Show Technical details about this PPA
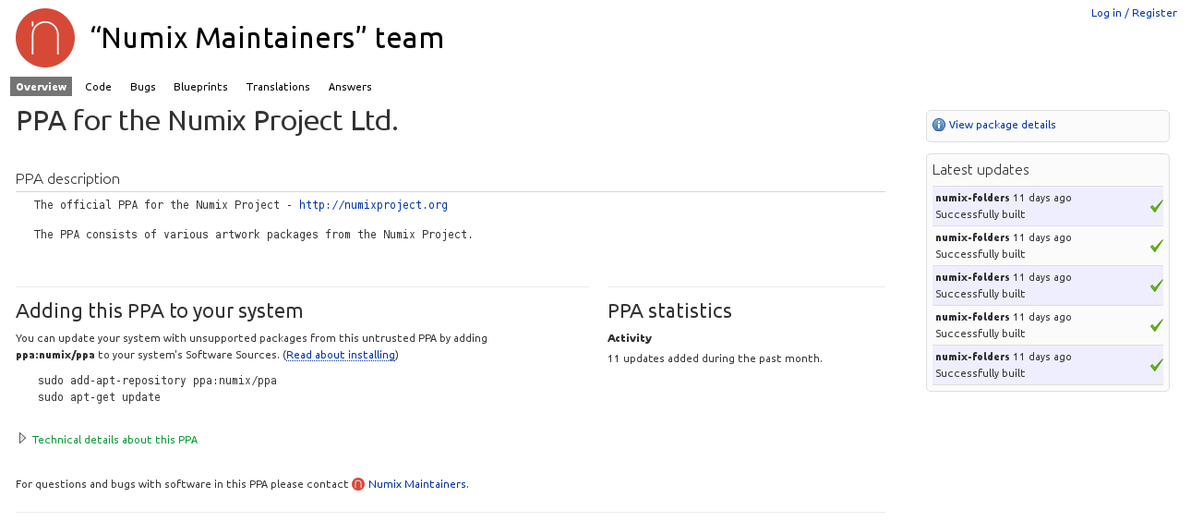Viewport: 1191px width, 522px height. point(114,440)
